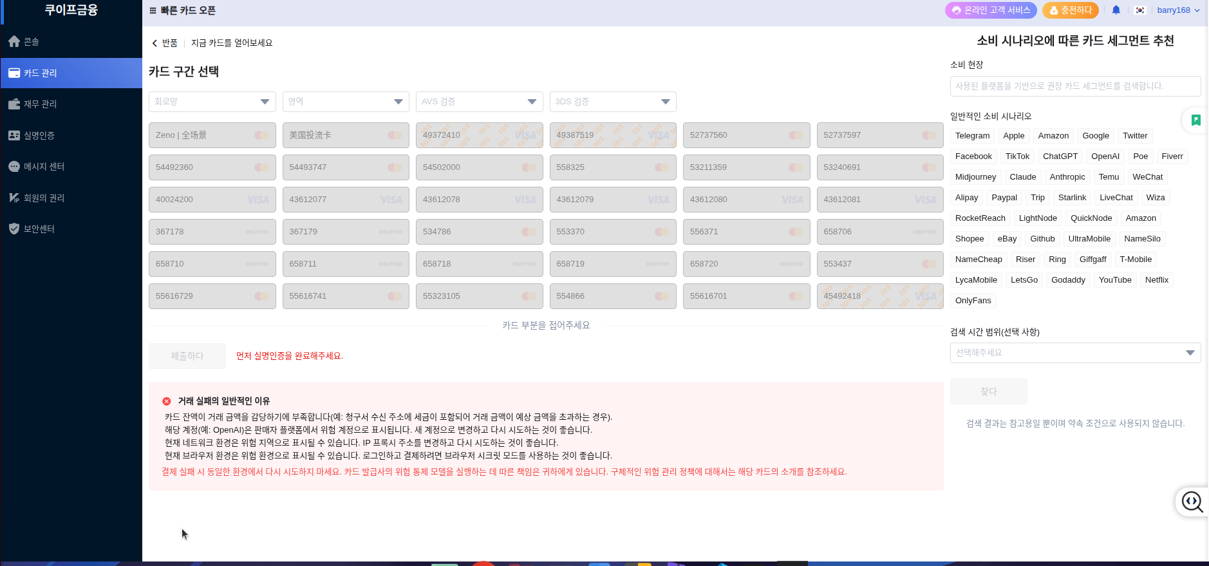The width and height of the screenshot is (1209, 566).
Task: Click the 온라인 고객 서비스 button
Action: tap(991, 10)
